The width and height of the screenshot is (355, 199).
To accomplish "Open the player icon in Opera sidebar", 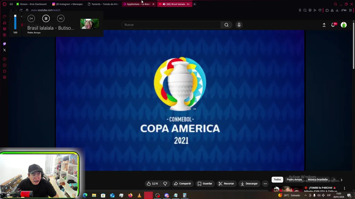I will (4, 59).
